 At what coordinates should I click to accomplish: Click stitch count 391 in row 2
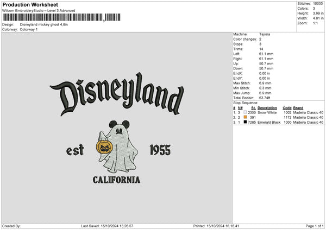click(253, 118)
